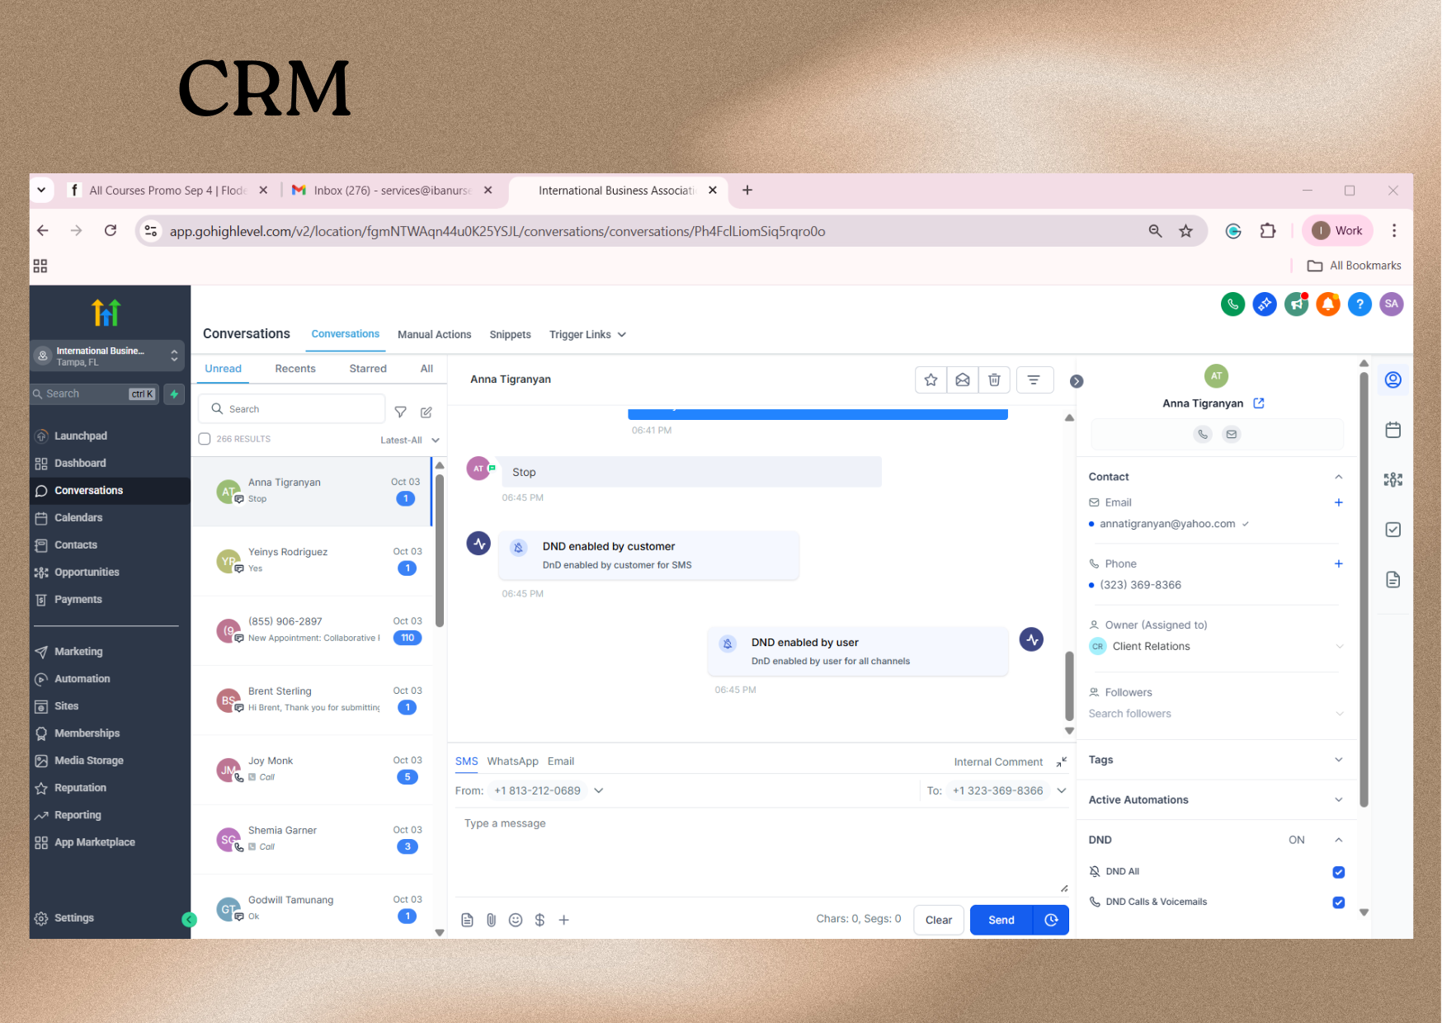The image size is (1442, 1023).
Task: Insert an emoji in the message
Action: (x=516, y=920)
